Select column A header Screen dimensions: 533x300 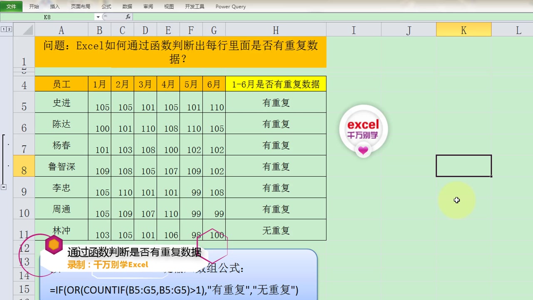(x=61, y=30)
